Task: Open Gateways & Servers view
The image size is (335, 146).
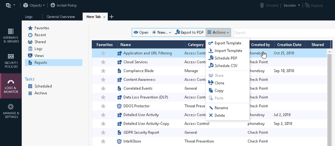Action: 11,36
